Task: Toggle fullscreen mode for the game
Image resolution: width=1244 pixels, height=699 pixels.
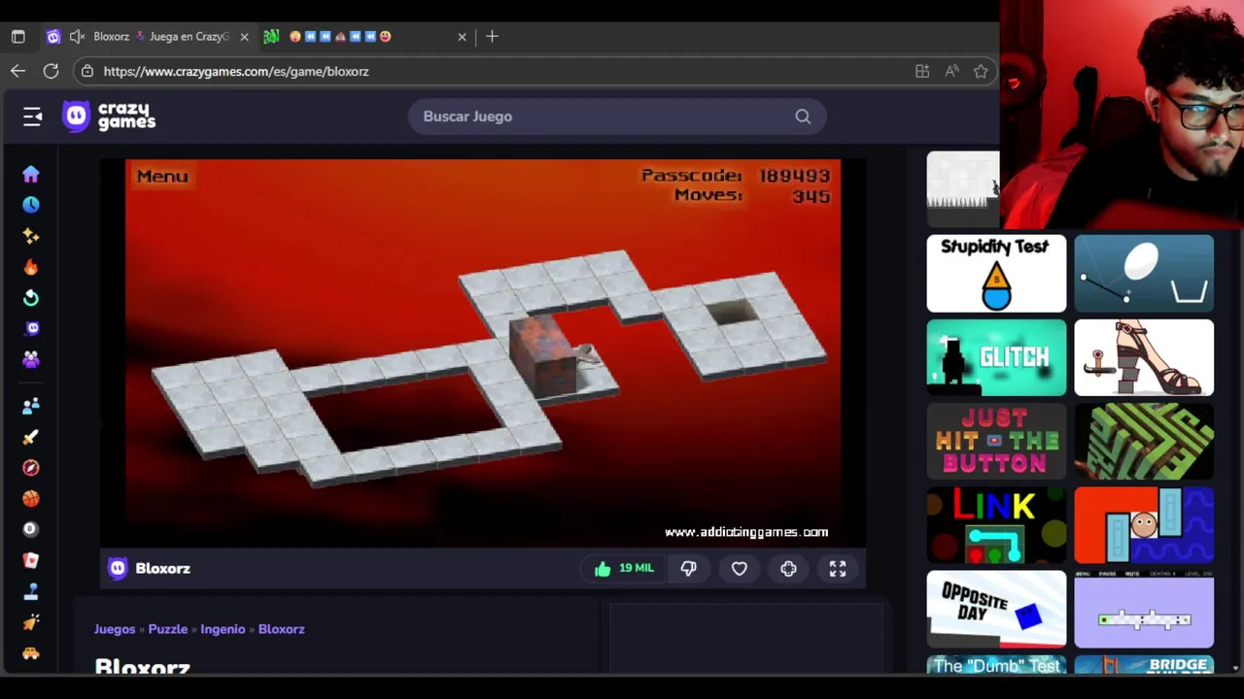Action: 838,569
